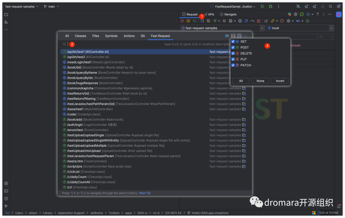Switch to the Files tab
This screenshot has height=218, width=345.
click(x=96, y=36)
